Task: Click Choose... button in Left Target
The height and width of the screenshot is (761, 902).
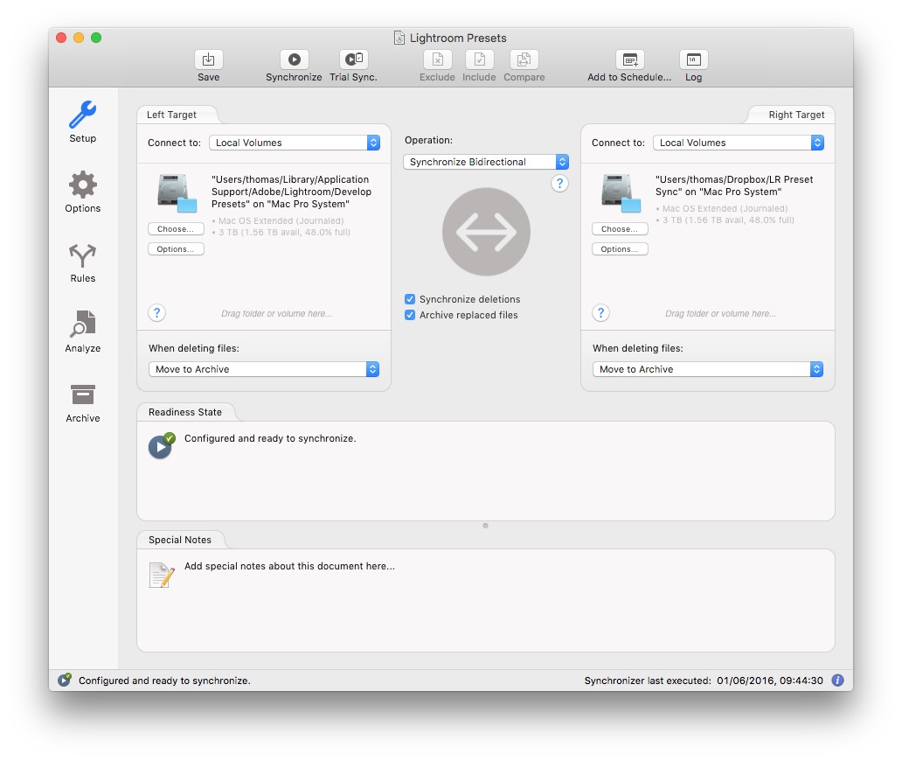Action: click(x=176, y=229)
